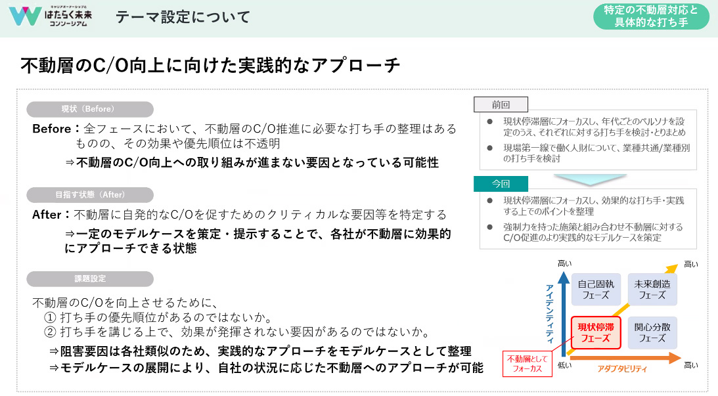Click the 特定の不動層対応と具体的な打ち手 green badge

650,16
